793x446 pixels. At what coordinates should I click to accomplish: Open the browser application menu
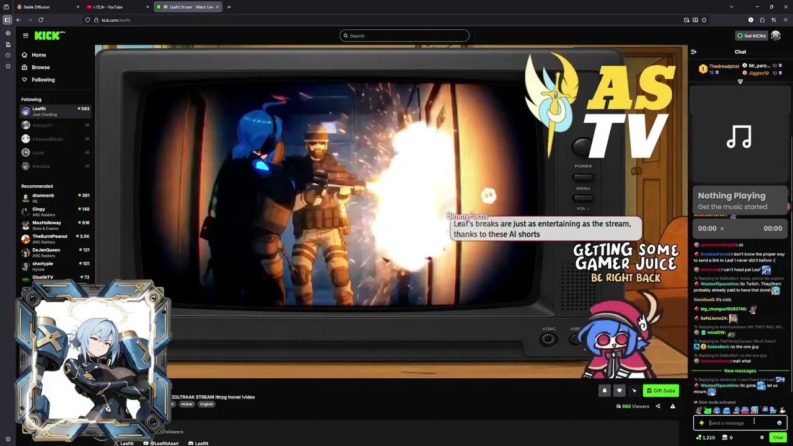pyautogui.click(x=784, y=20)
